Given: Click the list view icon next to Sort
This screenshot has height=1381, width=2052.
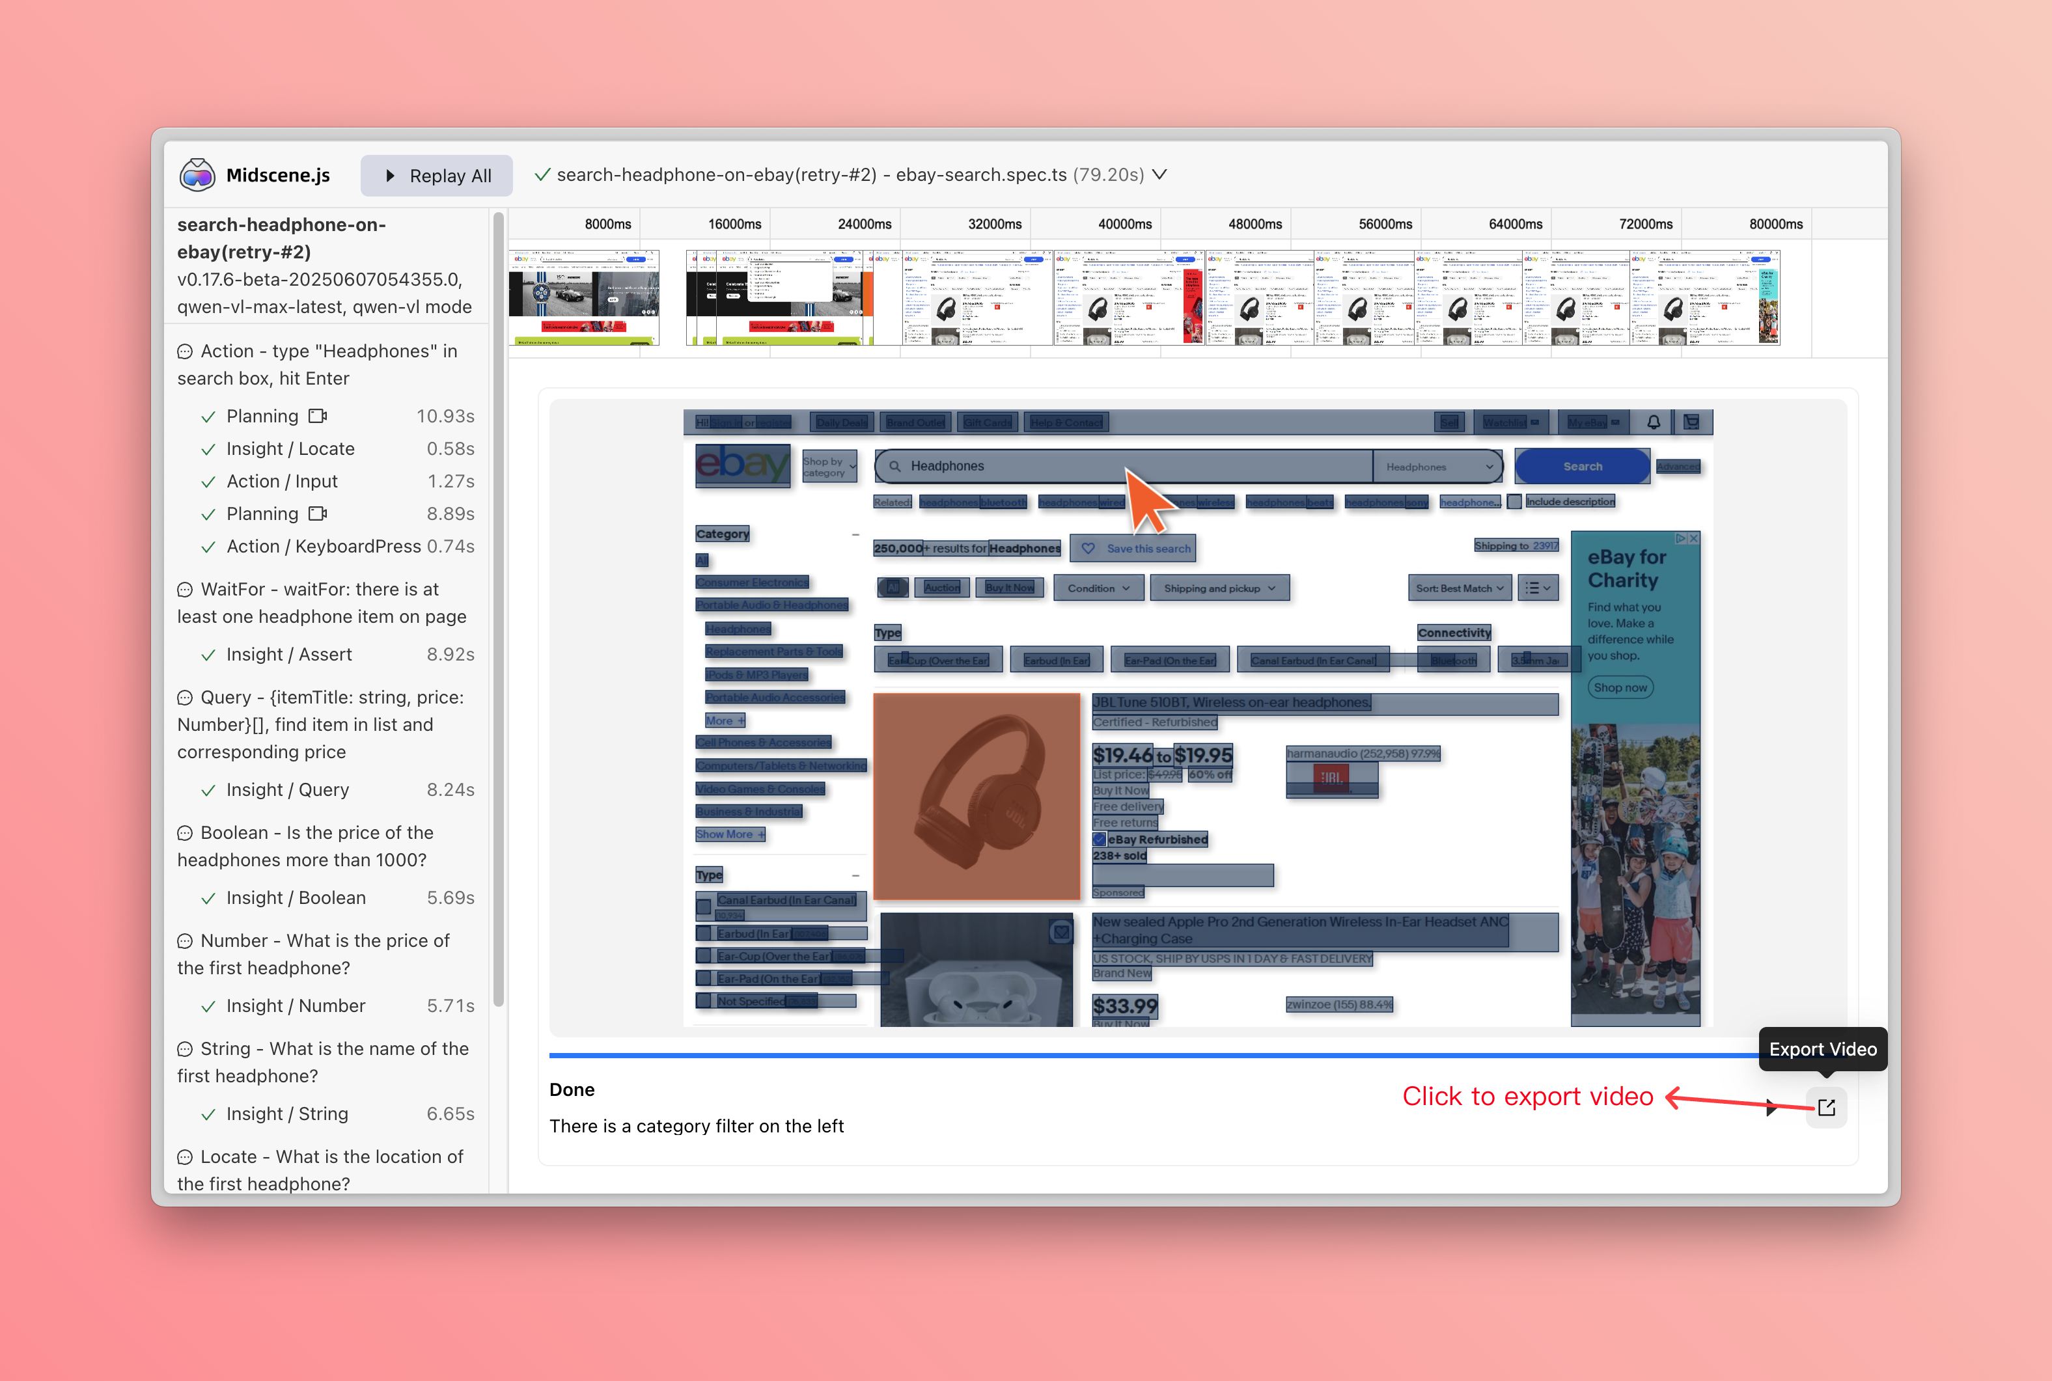Looking at the screenshot, I should point(1538,588).
